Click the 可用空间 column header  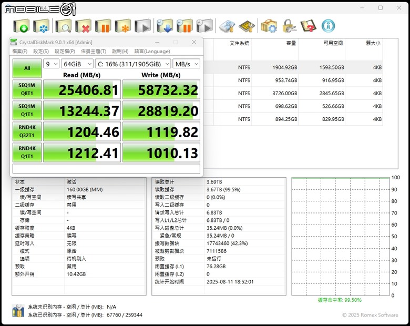click(x=333, y=43)
